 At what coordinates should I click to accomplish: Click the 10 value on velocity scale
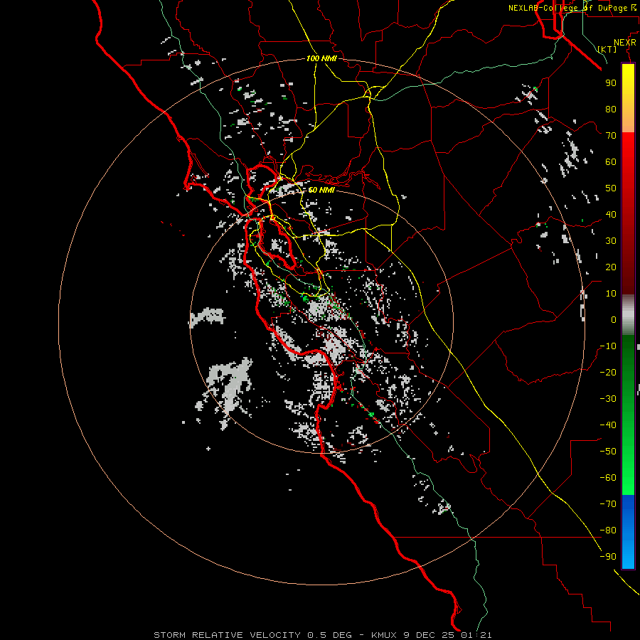point(611,294)
